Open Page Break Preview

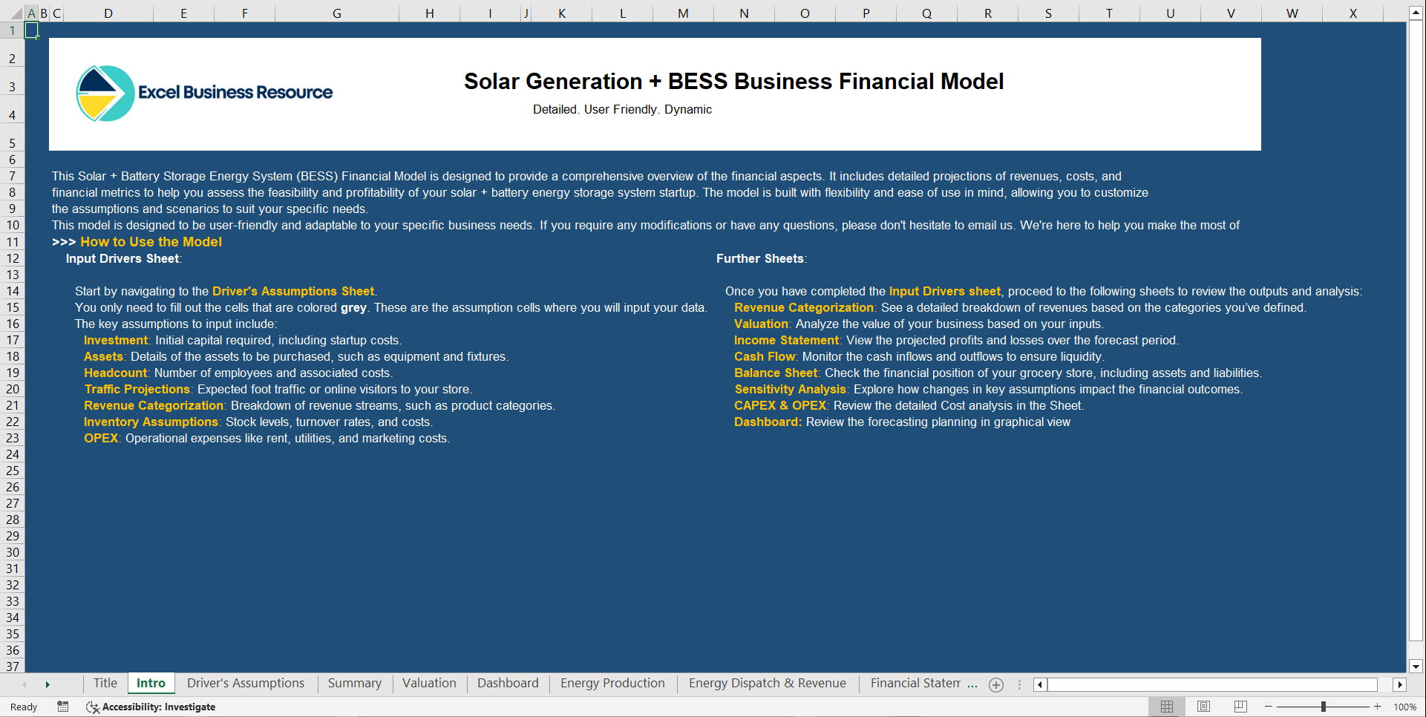(x=1239, y=707)
